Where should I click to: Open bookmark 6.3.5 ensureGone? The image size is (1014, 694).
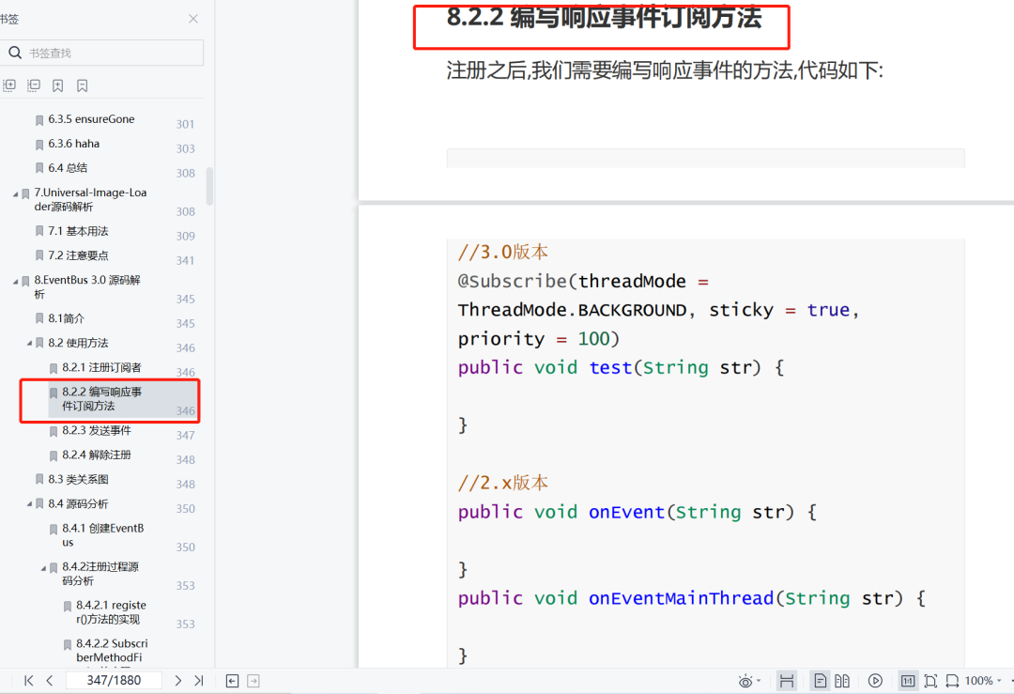tap(91, 119)
